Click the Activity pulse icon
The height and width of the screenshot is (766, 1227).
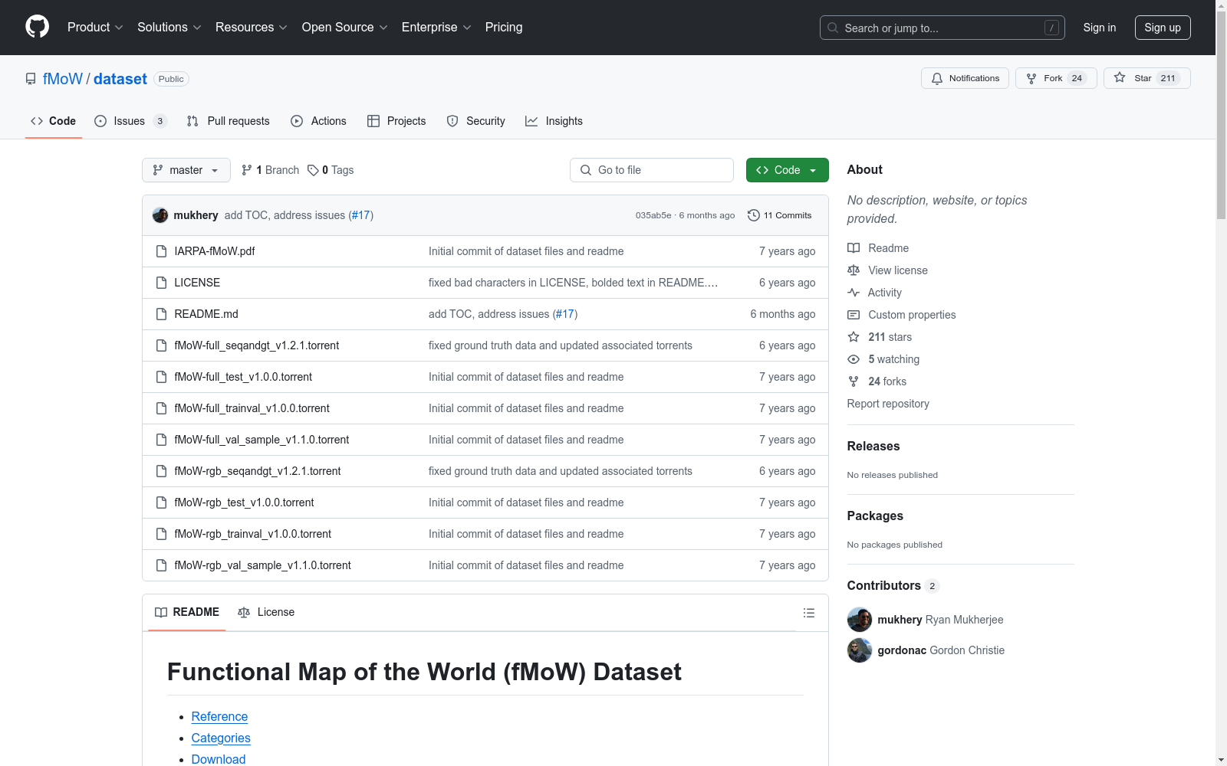click(854, 293)
